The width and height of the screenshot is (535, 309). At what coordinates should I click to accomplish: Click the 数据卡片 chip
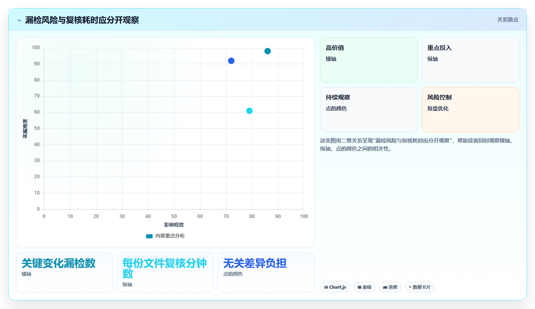coord(420,287)
